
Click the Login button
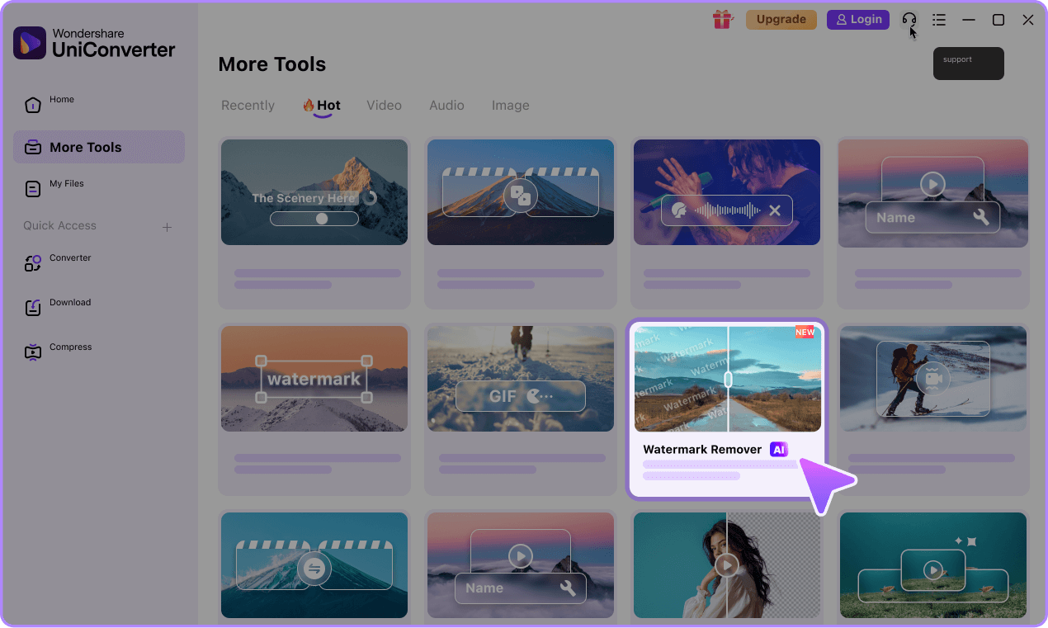click(x=858, y=19)
